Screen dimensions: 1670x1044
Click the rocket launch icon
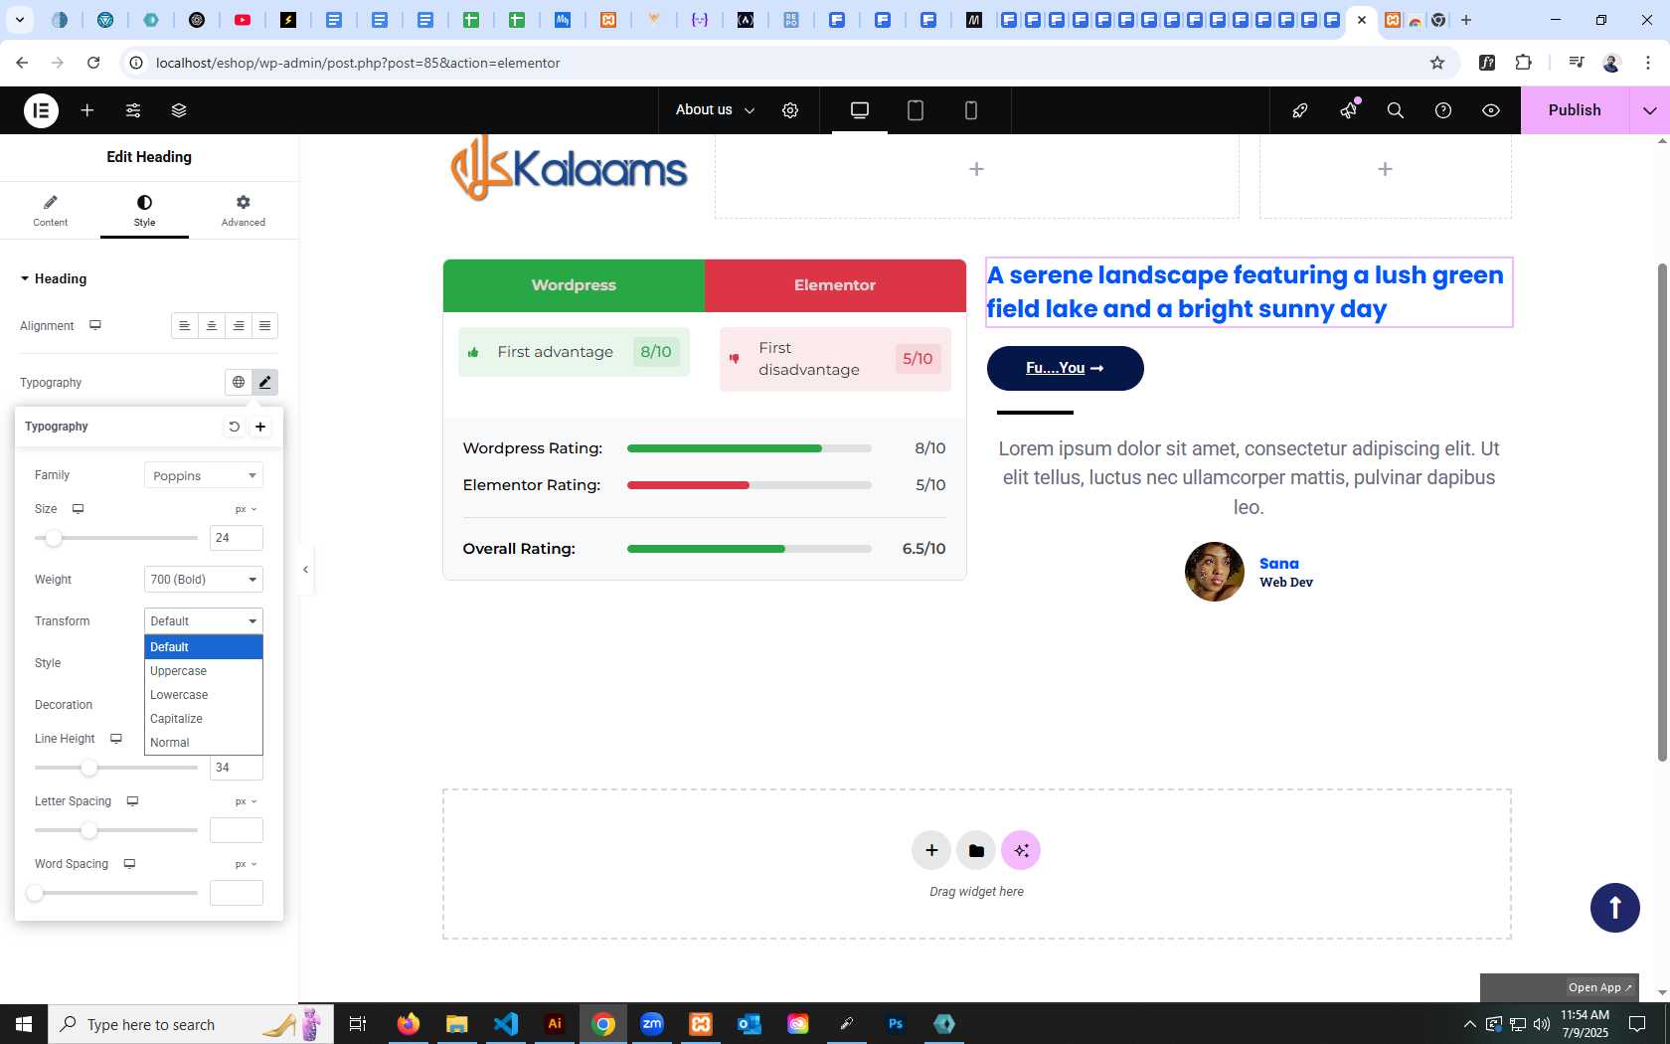(x=1300, y=110)
